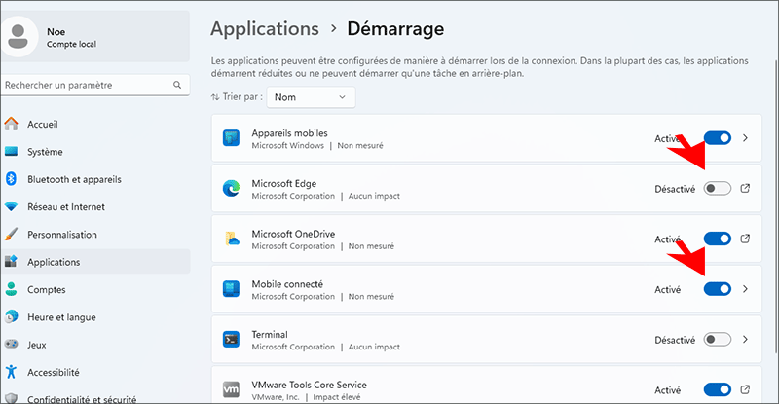Click the Microsoft OneDrive app icon
The height and width of the screenshot is (404, 779).
tap(231, 239)
